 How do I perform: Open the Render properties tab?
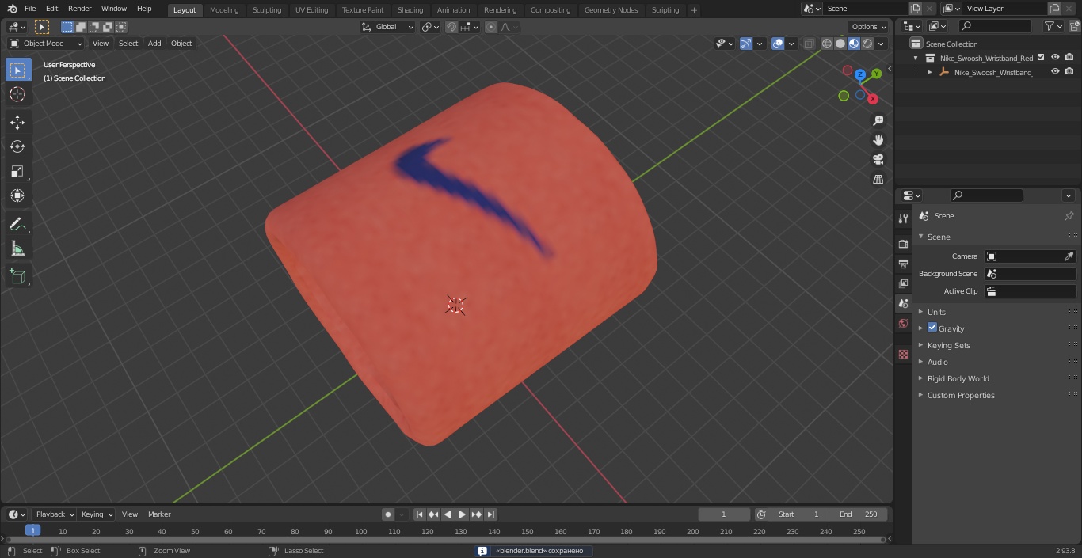tap(903, 244)
